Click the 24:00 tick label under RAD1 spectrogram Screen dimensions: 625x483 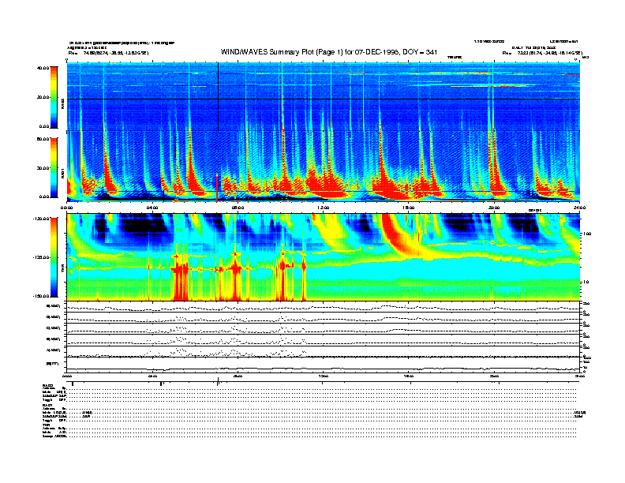coord(579,208)
